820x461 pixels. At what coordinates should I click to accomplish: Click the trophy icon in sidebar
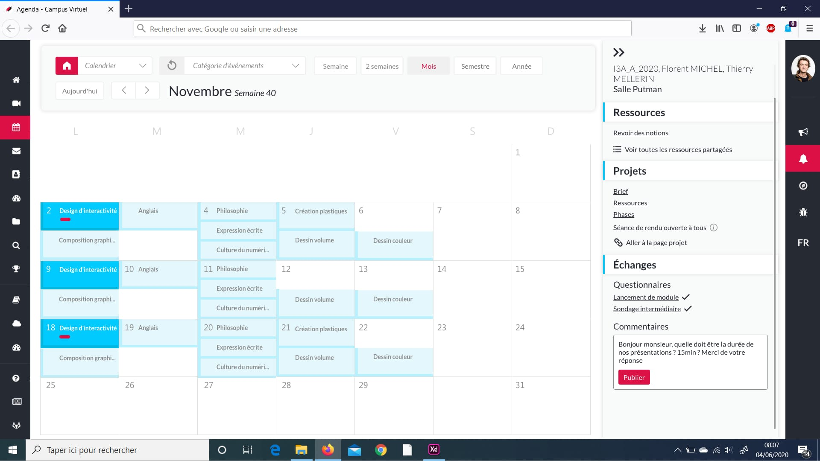tap(16, 269)
